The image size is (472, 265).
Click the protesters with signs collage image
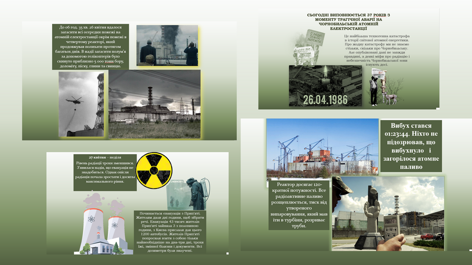[308, 47]
